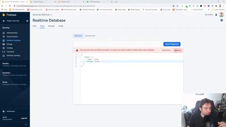This screenshot has width=226, height=127.
Task: Click the Machine Learning robot icon
Action: (4, 55)
